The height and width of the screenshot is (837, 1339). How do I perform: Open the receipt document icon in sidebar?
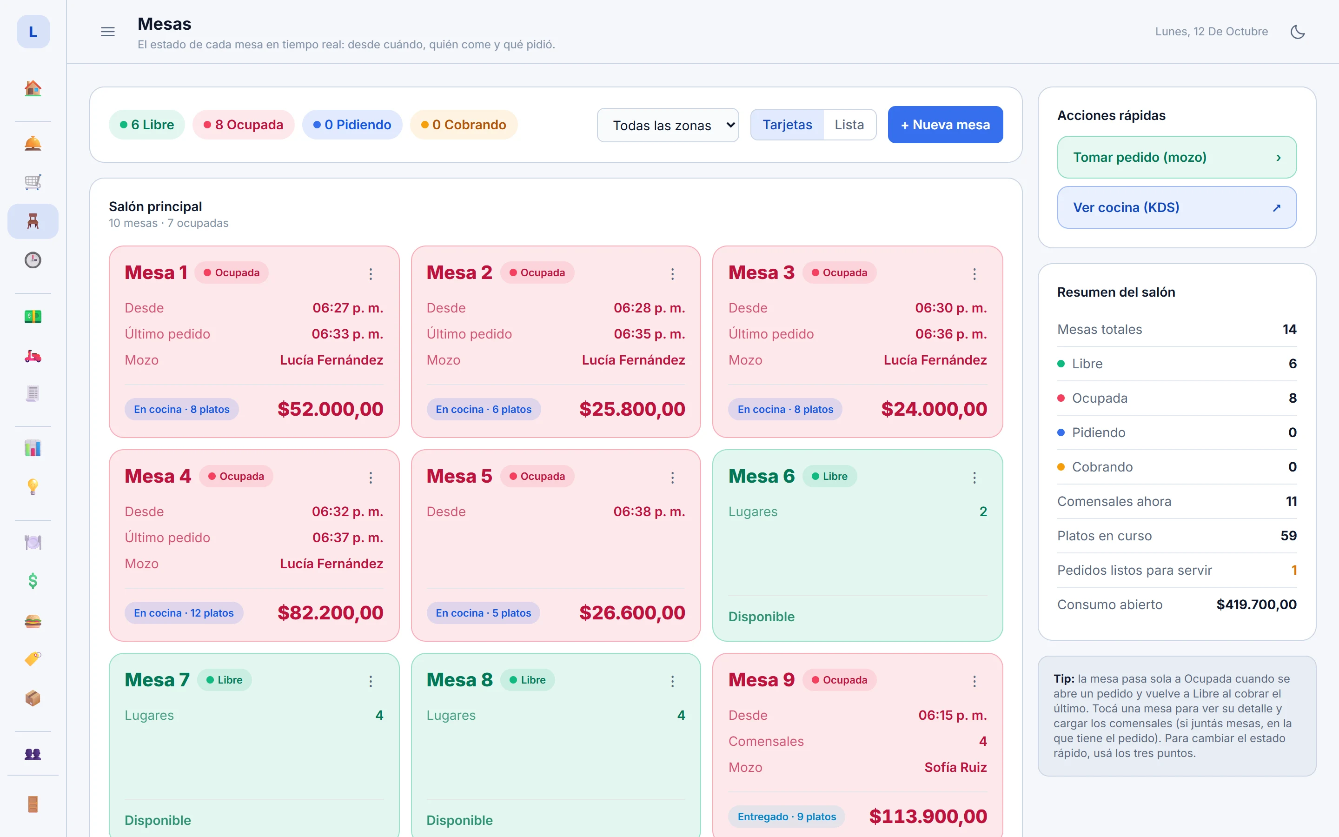[x=33, y=393]
